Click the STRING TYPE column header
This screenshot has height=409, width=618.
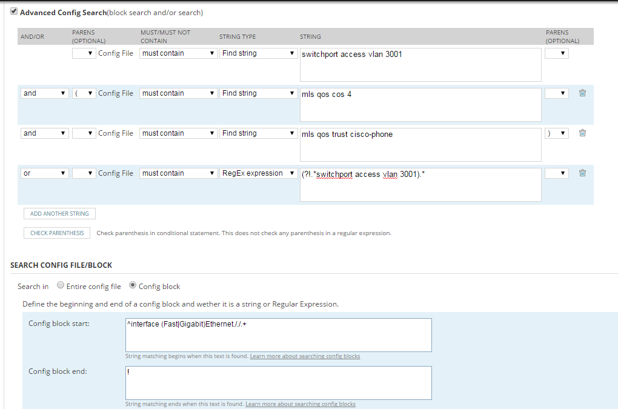click(238, 36)
